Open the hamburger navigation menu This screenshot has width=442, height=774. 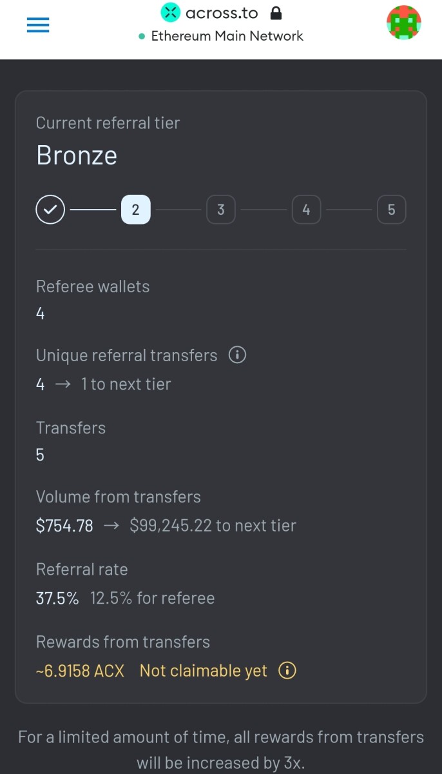pos(38,25)
